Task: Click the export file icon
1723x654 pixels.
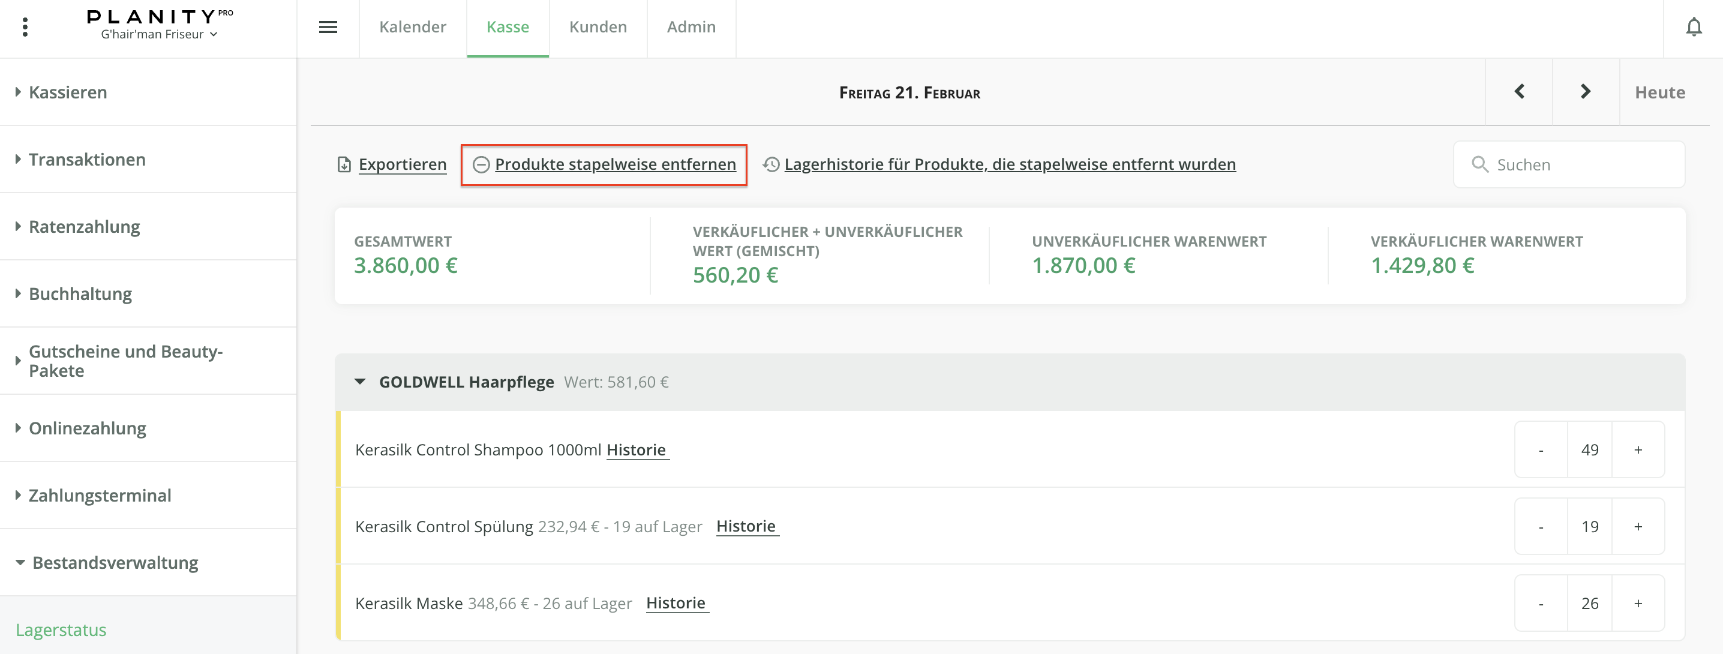Action: click(344, 164)
